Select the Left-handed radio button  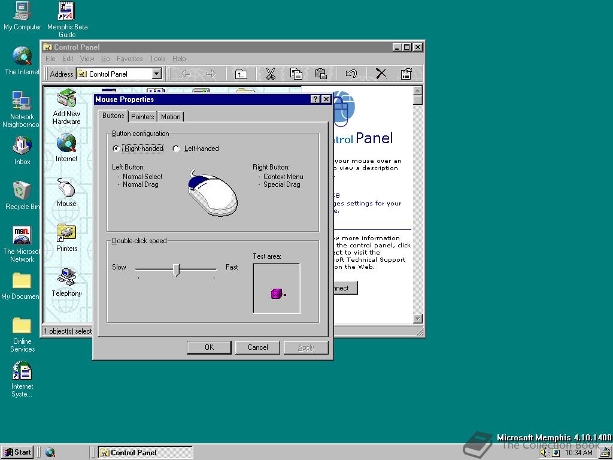(x=176, y=149)
